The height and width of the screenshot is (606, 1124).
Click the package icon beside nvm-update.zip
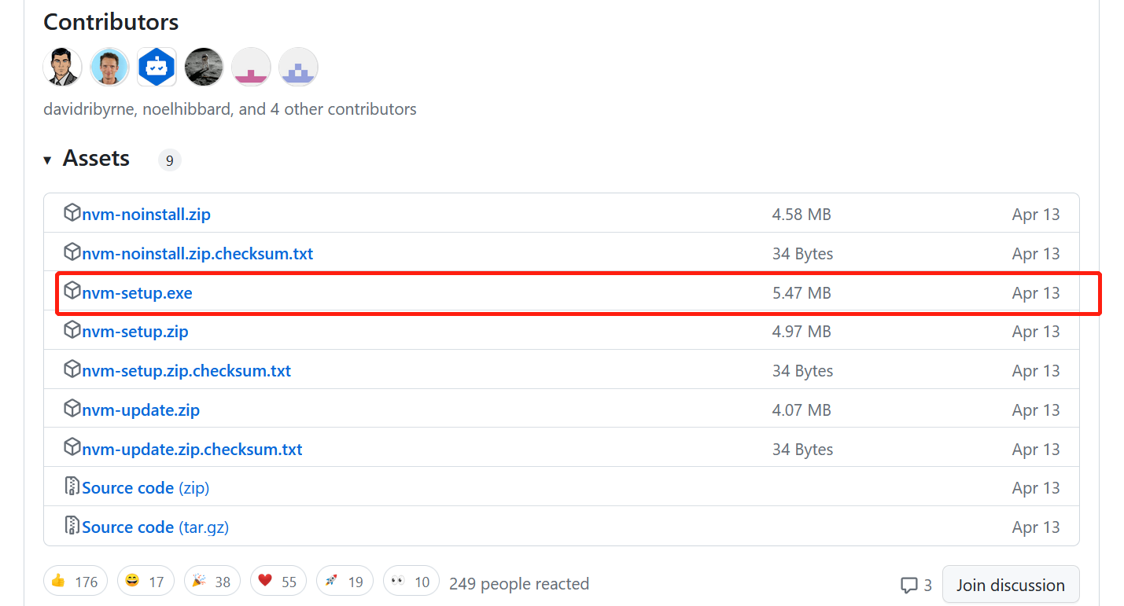(72, 409)
